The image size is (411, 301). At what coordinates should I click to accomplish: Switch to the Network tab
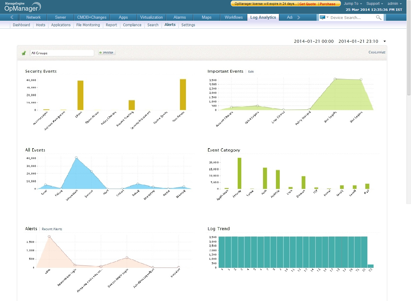pyautogui.click(x=33, y=17)
